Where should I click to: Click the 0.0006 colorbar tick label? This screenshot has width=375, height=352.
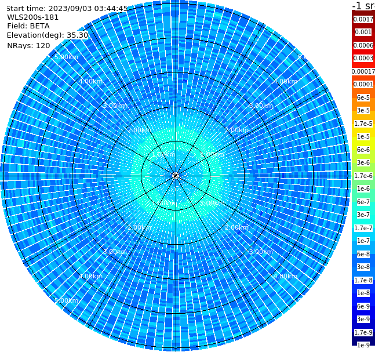(363, 45)
